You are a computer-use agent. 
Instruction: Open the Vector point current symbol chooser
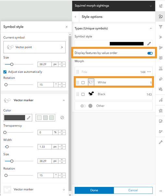(34, 47)
